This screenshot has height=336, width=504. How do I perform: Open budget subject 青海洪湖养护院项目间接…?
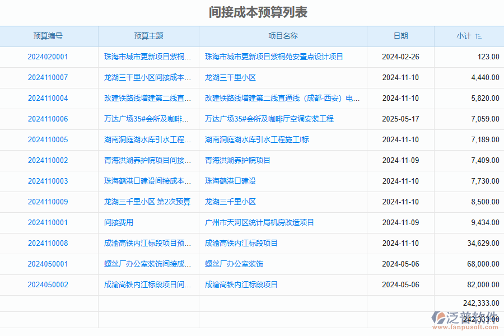tap(147, 161)
